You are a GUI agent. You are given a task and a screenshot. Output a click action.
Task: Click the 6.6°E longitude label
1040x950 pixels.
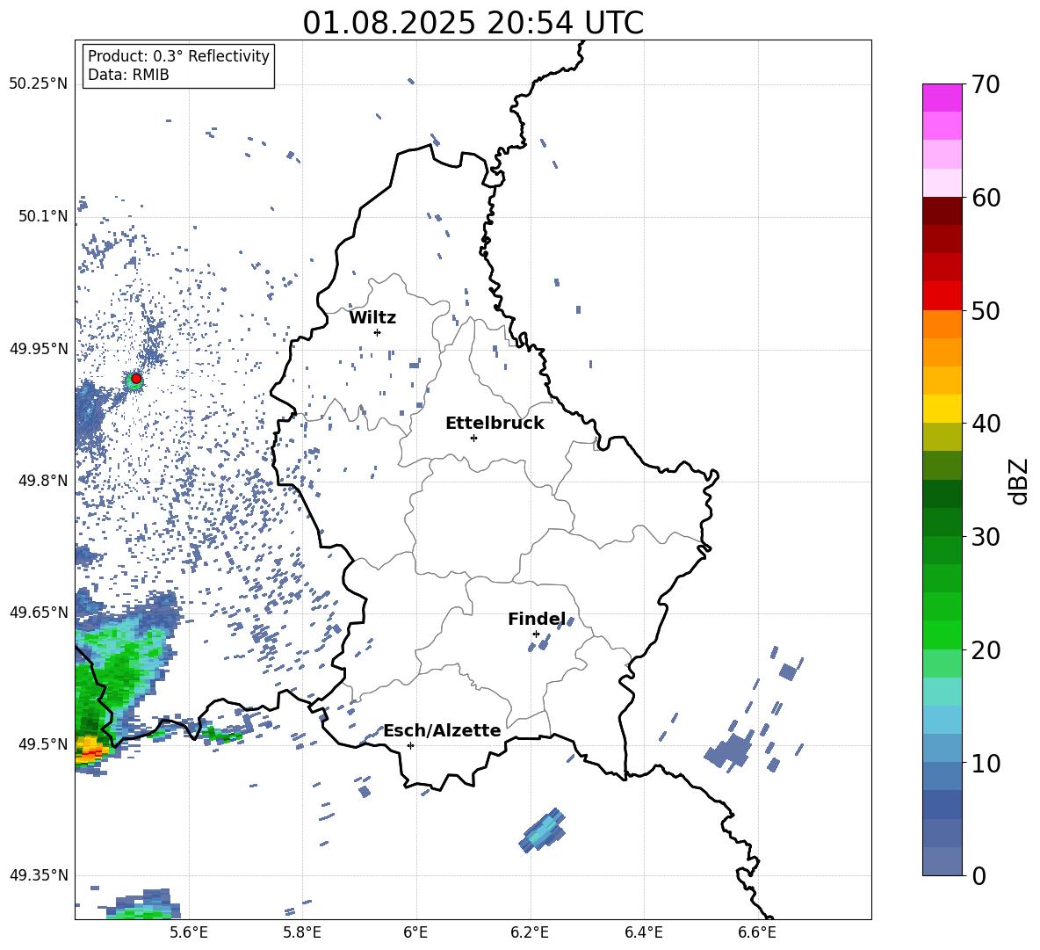(x=757, y=932)
